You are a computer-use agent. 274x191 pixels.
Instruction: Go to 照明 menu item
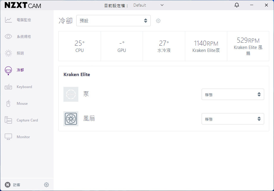coord(20,53)
